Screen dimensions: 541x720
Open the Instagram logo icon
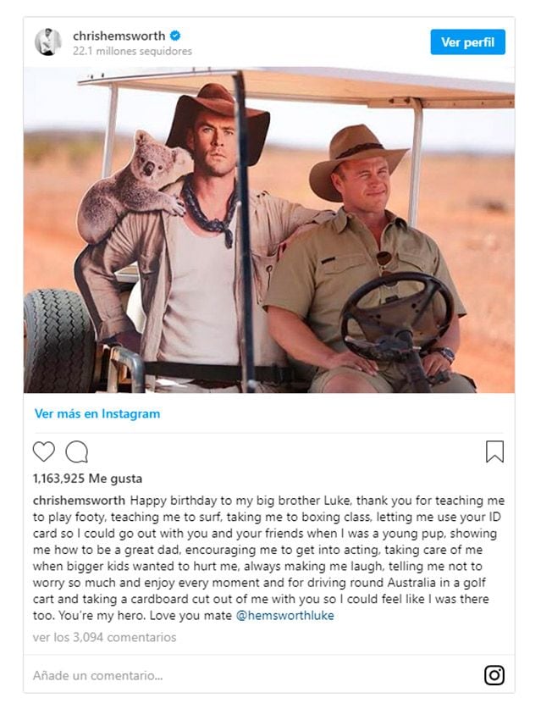tap(494, 675)
